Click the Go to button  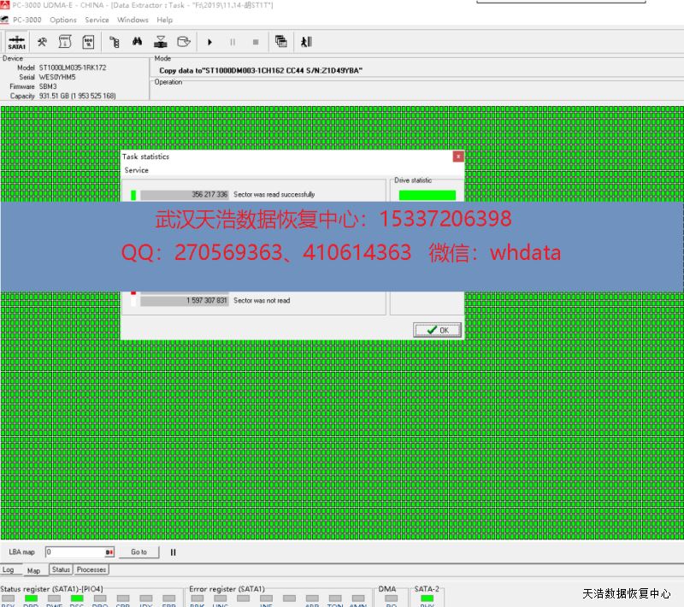point(139,552)
